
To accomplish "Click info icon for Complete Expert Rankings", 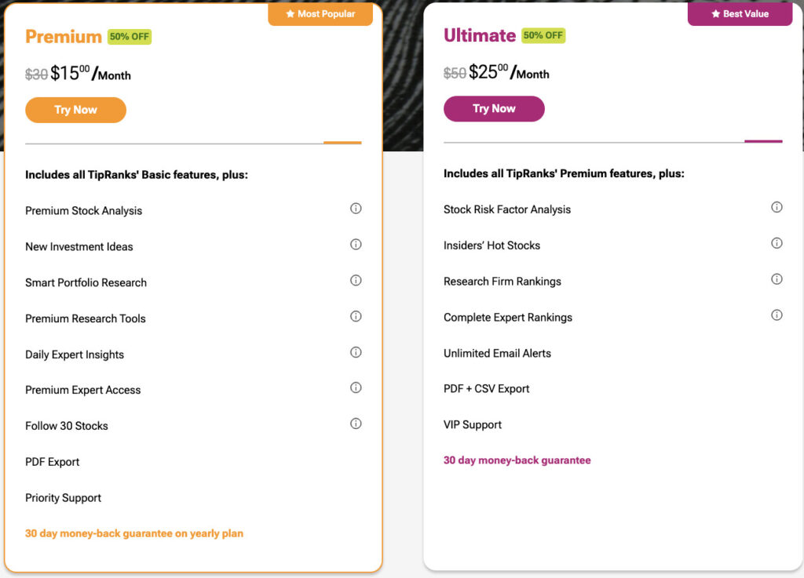I will pos(777,315).
